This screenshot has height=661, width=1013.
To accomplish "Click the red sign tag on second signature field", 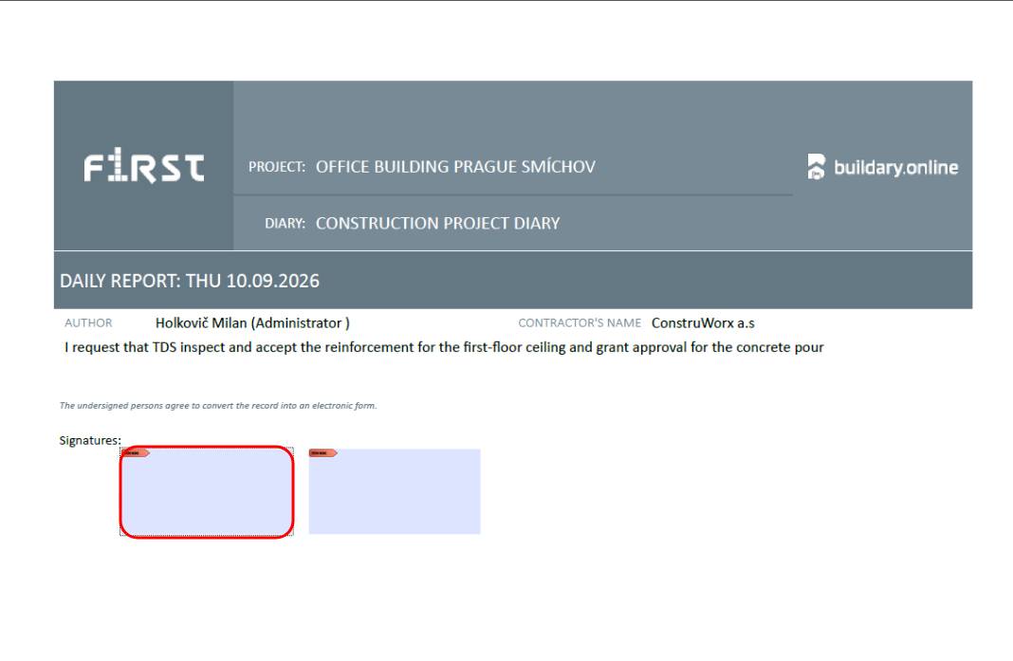I will [323, 453].
